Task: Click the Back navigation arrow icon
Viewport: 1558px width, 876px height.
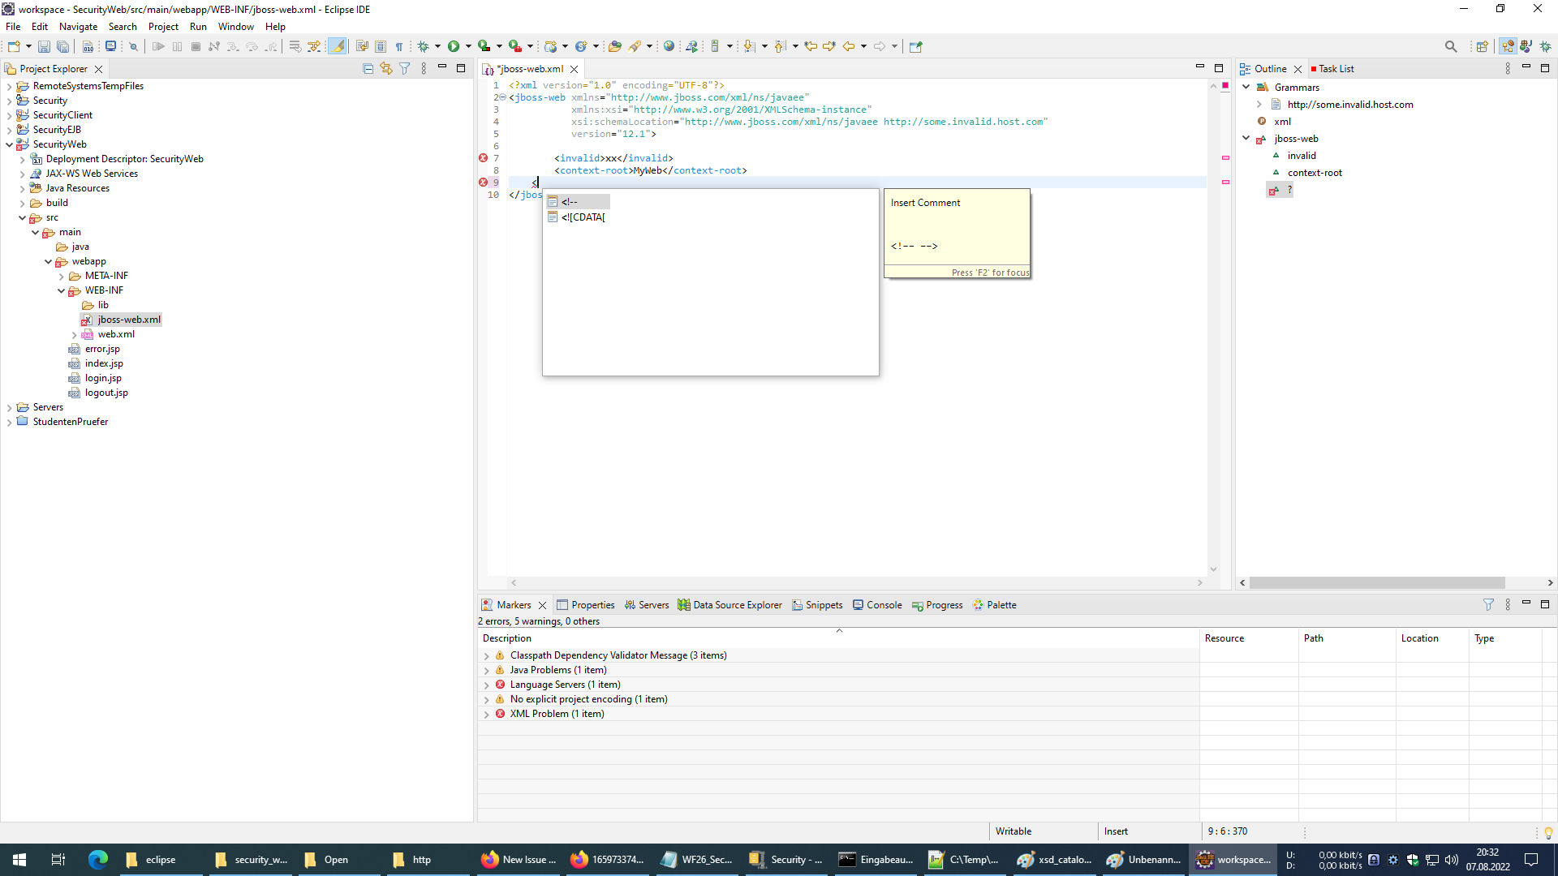Action: tap(849, 46)
